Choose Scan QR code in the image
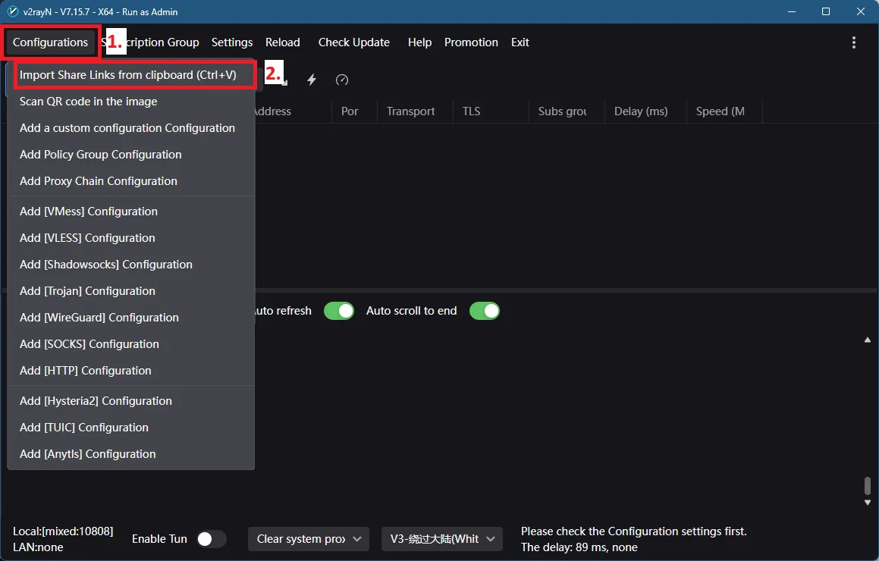 [x=89, y=102]
